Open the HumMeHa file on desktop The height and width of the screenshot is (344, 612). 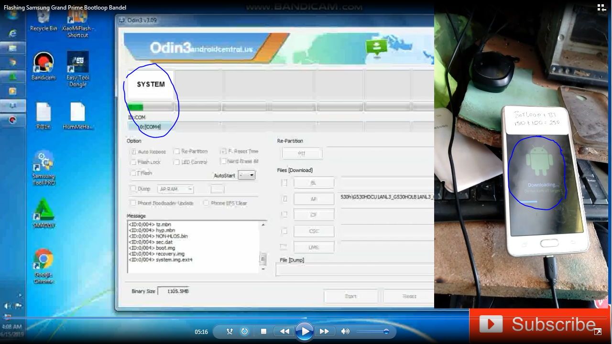(x=77, y=116)
